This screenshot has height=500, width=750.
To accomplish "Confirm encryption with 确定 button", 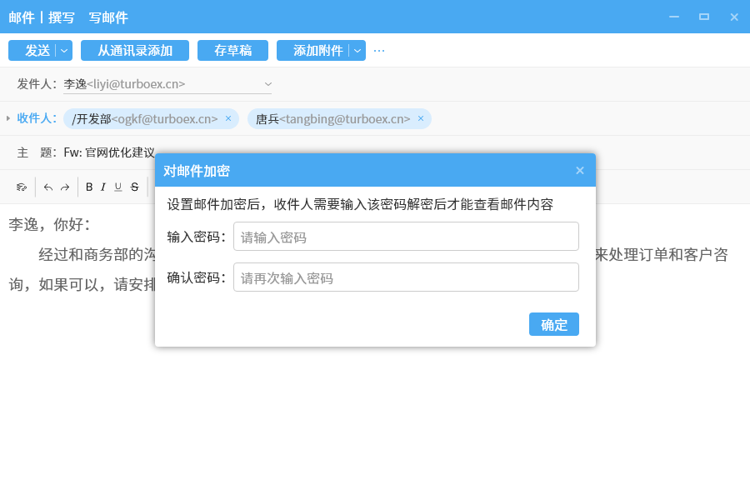I will 553,324.
